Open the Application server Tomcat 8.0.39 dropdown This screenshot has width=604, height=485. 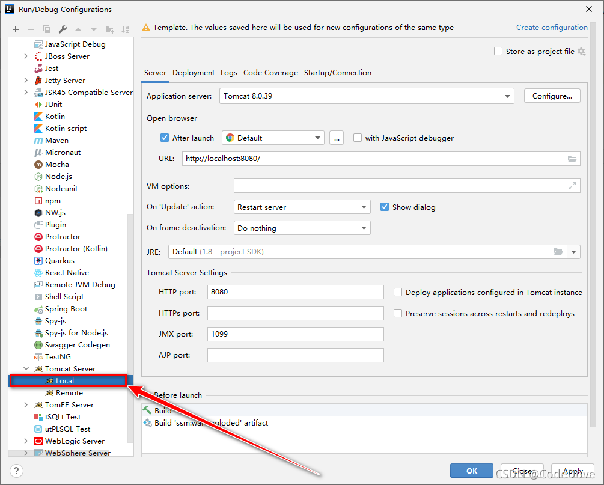point(367,96)
